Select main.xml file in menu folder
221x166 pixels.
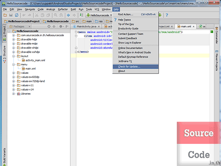(29, 69)
